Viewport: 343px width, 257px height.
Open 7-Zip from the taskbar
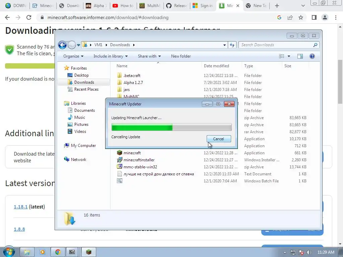click(x=72, y=252)
